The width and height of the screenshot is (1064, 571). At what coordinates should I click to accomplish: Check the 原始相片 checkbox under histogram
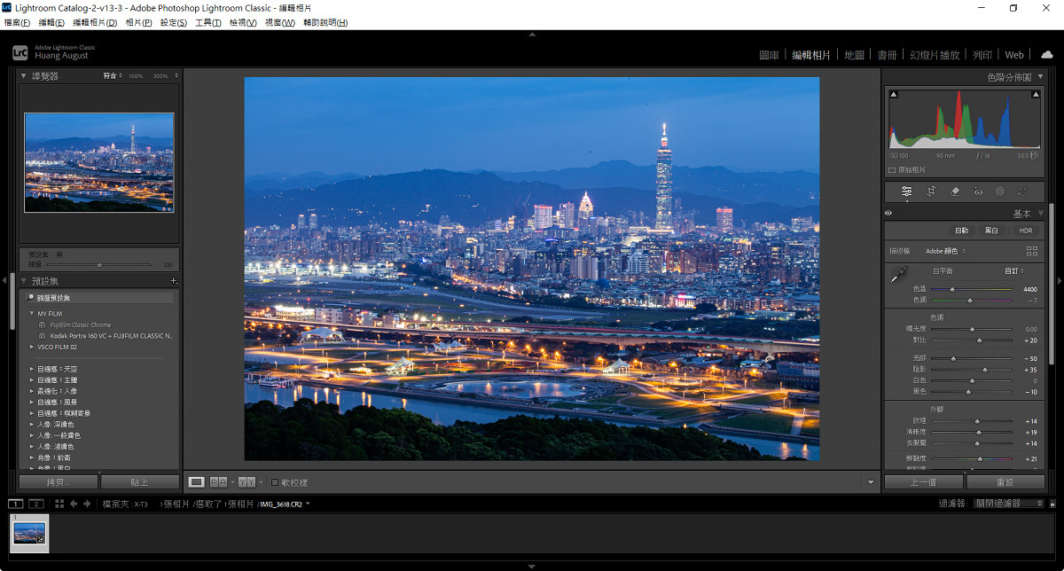coord(892,169)
